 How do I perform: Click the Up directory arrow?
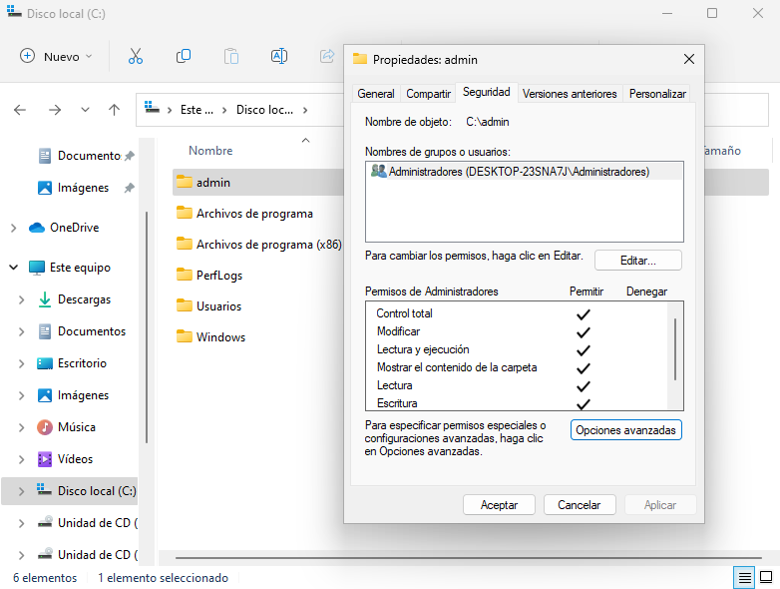click(x=114, y=110)
